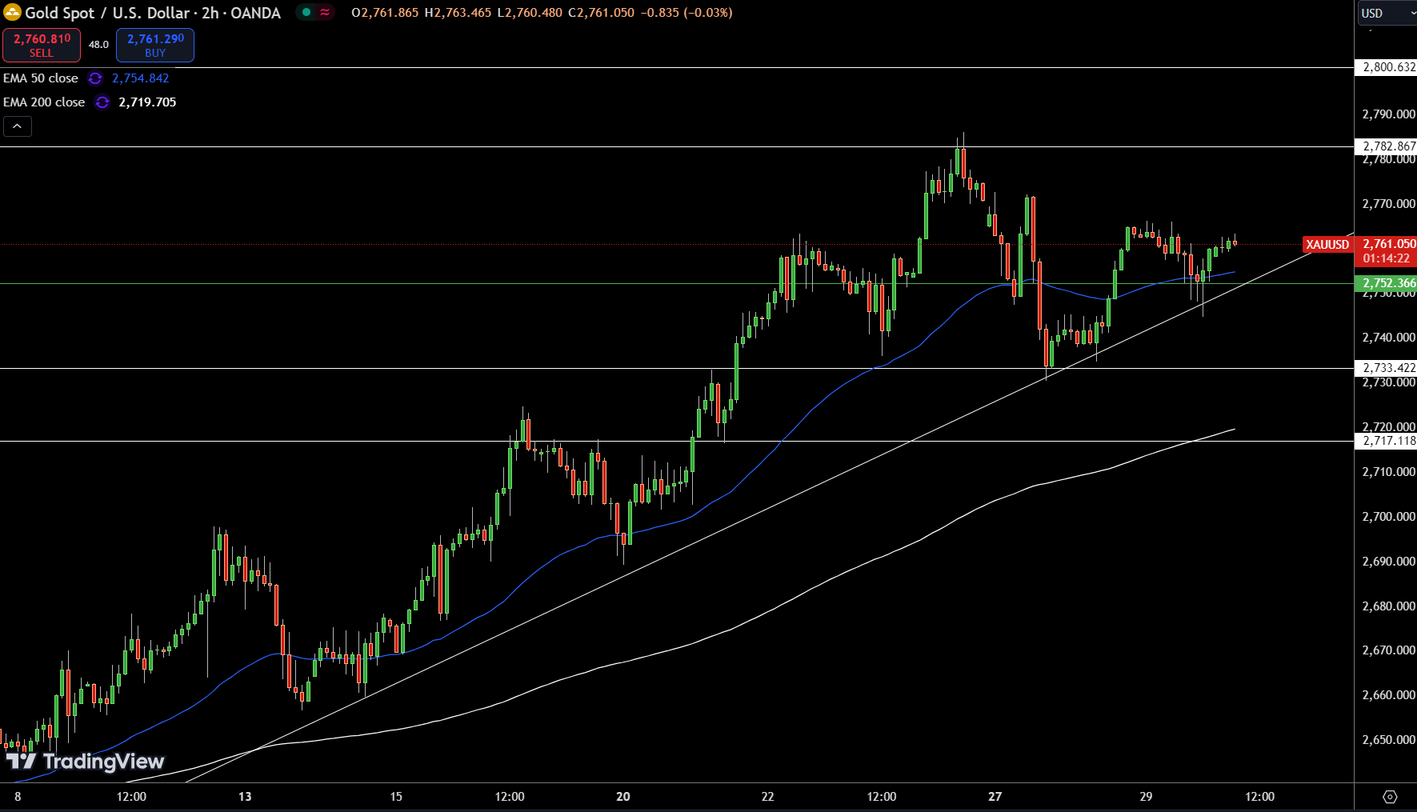Click the refresh icon next to EMA 200 close

(102, 102)
